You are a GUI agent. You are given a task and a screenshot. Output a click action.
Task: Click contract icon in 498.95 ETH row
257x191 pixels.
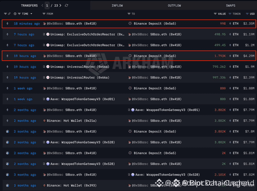[x=44, y=34]
